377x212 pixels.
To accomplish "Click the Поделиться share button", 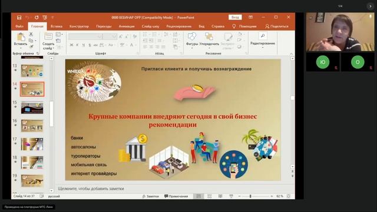I will tap(277, 26).
